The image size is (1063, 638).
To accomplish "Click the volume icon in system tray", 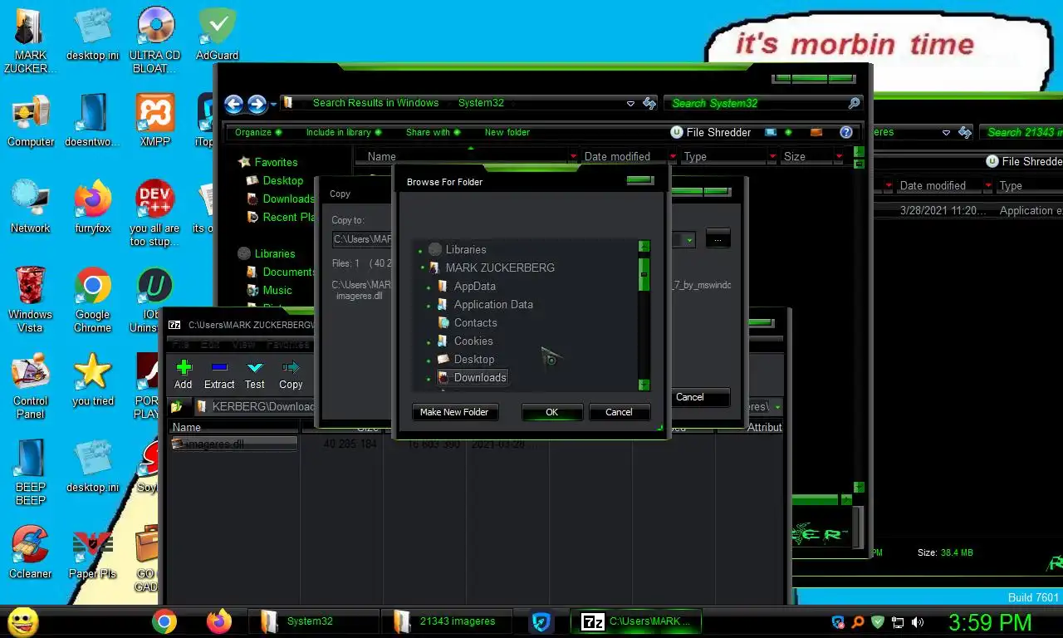I will point(918,621).
